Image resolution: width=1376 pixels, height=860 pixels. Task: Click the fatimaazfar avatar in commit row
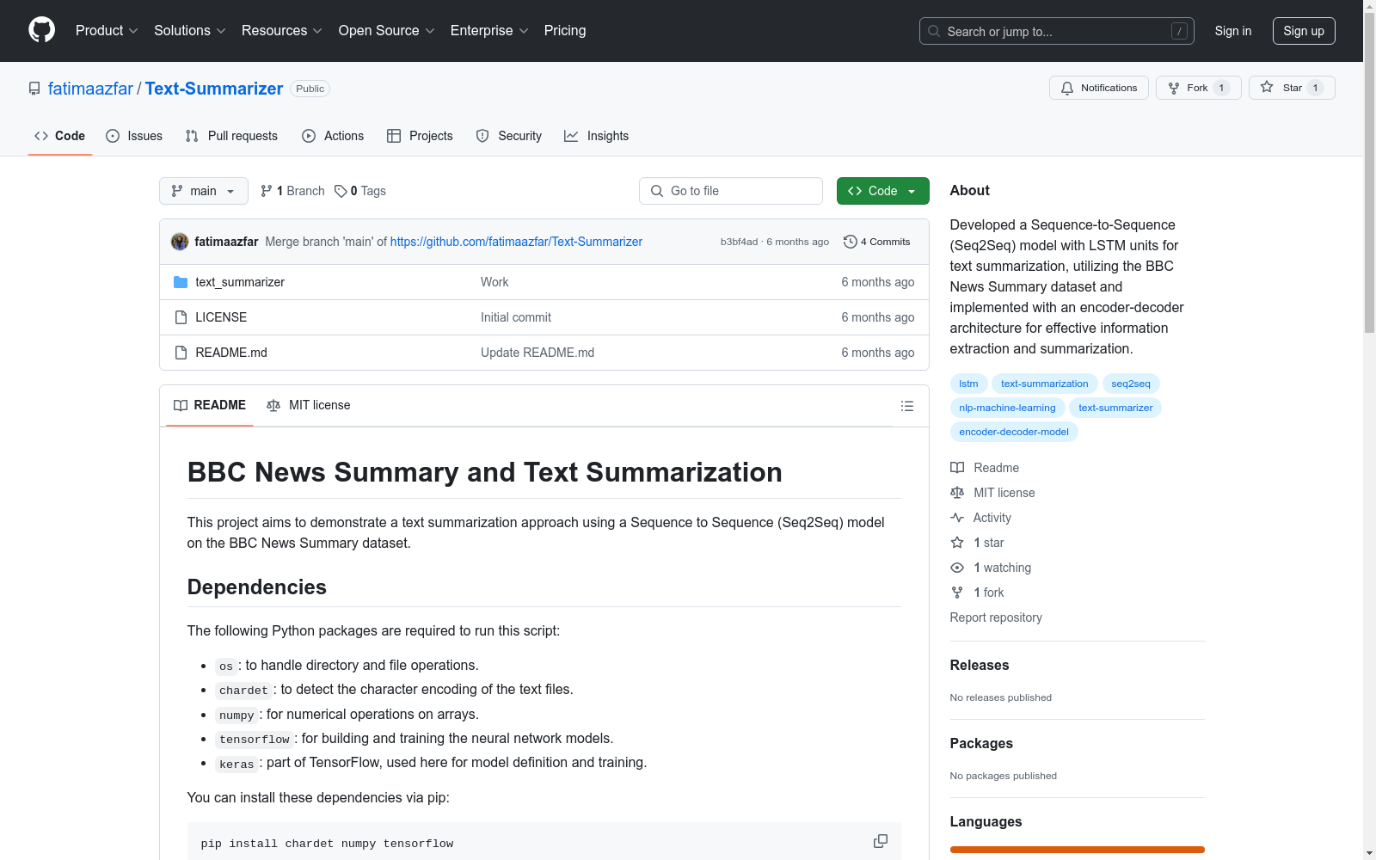(180, 242)
